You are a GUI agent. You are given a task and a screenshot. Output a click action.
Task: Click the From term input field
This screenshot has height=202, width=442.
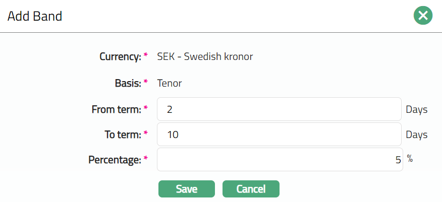(279, 109)
